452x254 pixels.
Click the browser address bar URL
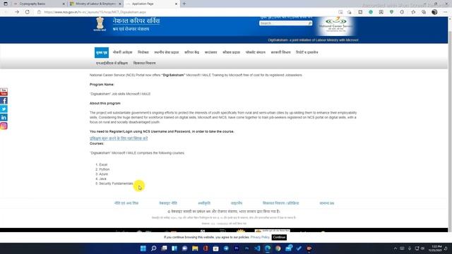point(95,12)
